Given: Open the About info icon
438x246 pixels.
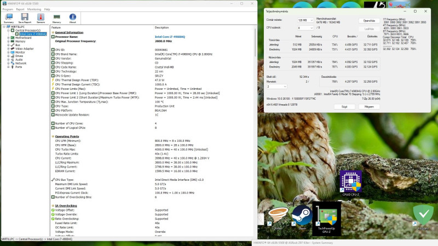Looking at the screenshot, I should click(73, 18).
